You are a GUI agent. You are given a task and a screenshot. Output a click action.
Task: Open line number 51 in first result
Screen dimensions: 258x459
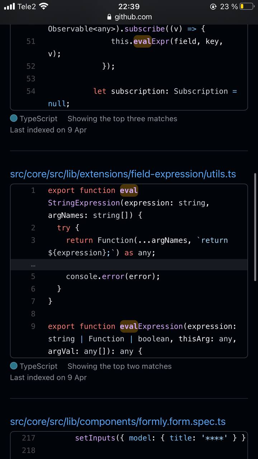point(31,41)
